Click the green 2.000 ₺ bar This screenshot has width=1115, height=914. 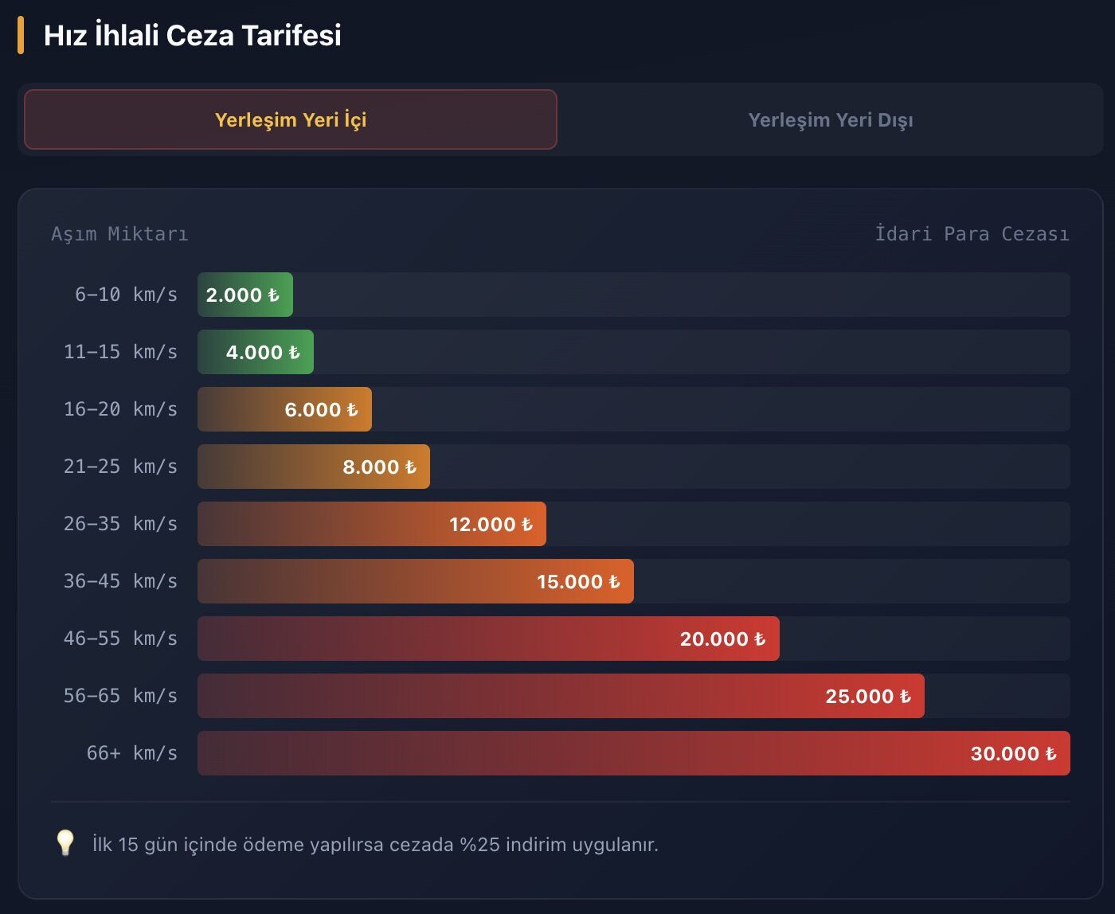point(245,295)
